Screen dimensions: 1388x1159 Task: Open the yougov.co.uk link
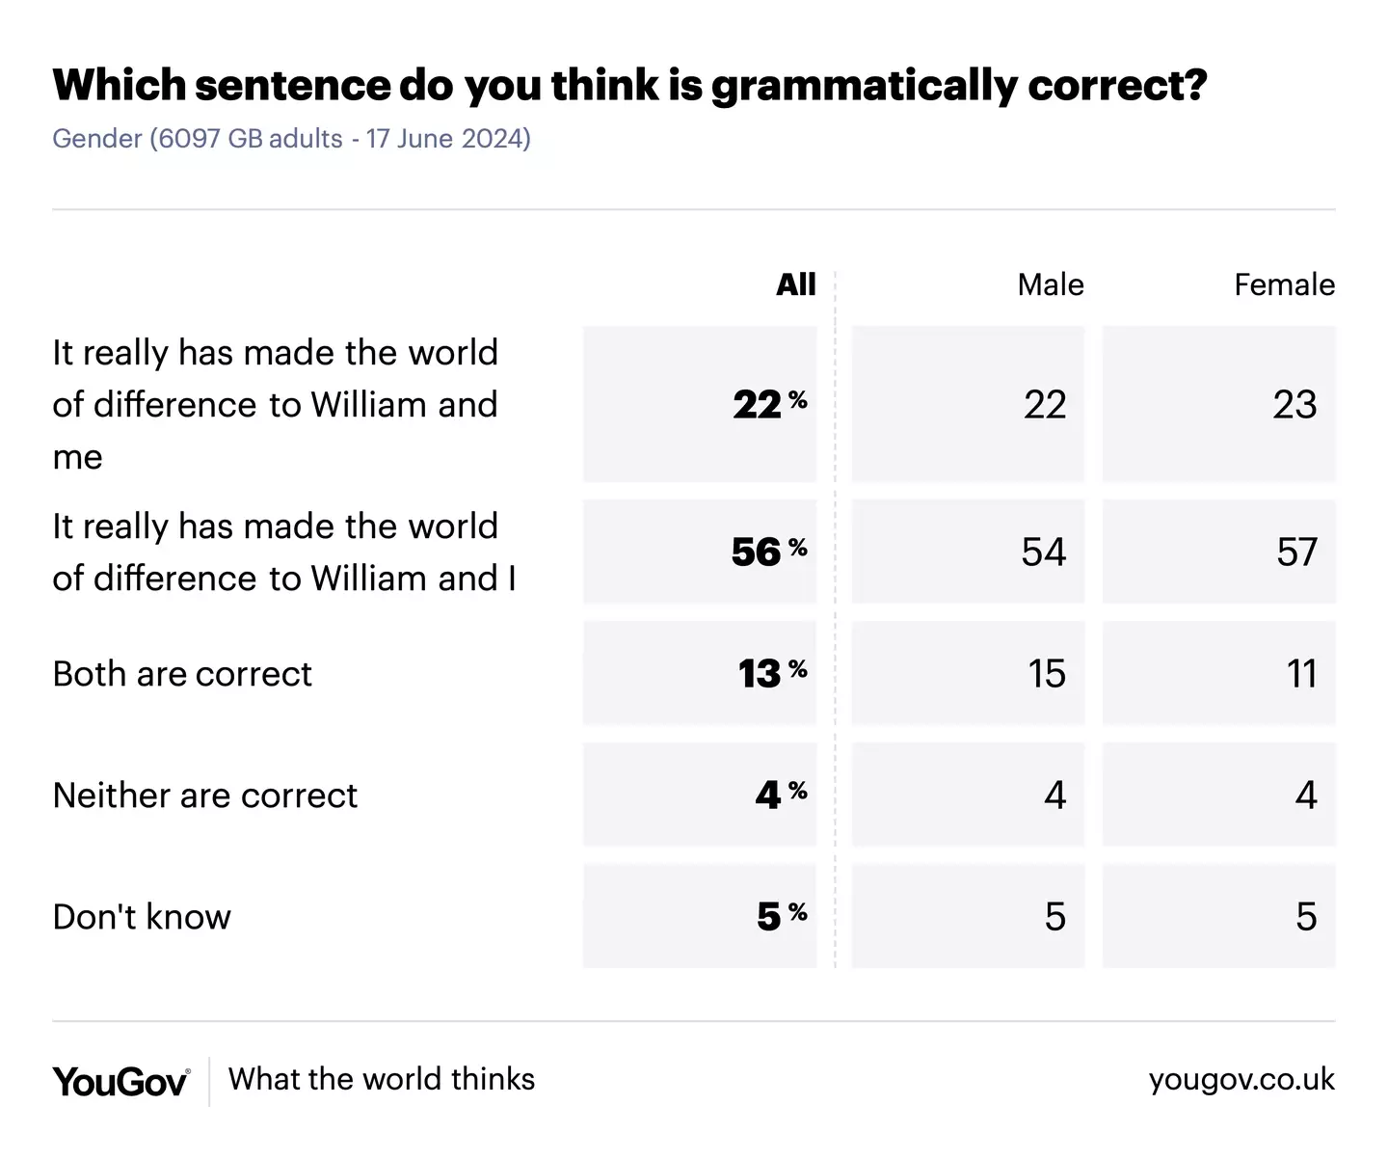click(1241, 1079)
